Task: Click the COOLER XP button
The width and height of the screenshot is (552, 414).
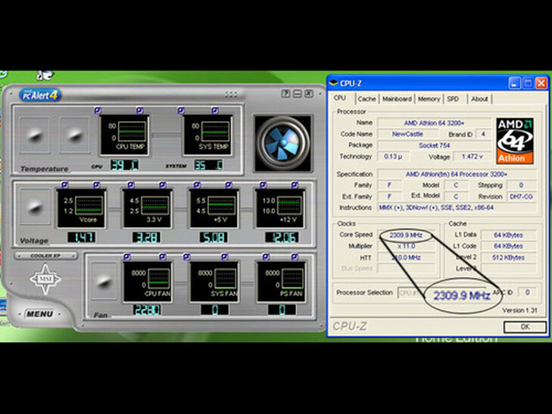Action: [45, 256]
